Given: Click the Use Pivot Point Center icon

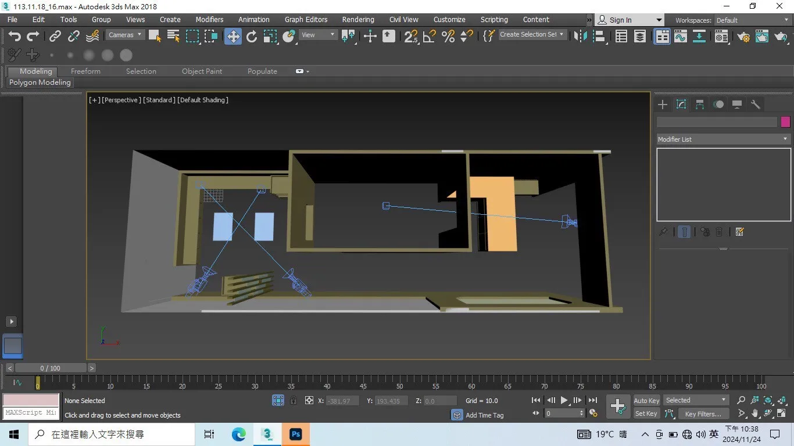Looking at the screenshot, I should [x=349, y=36].
